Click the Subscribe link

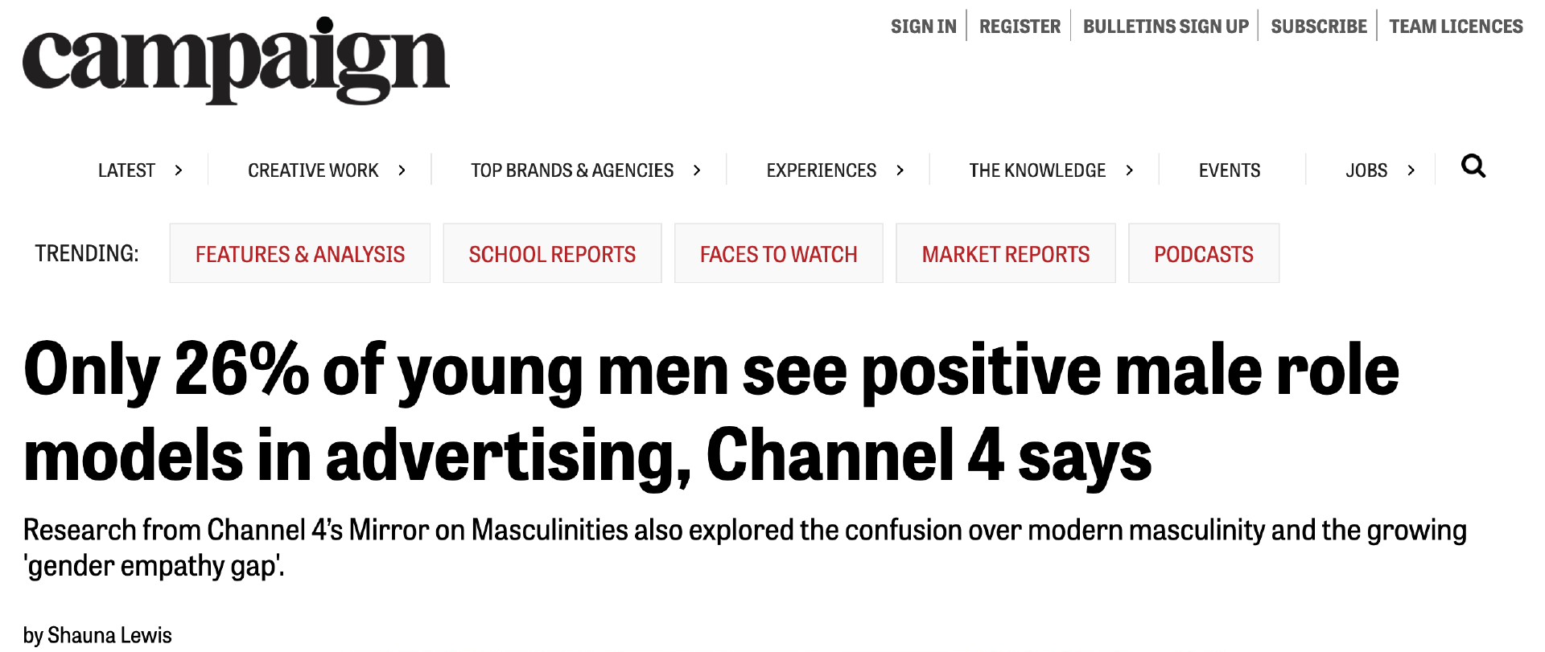(x=1319, y=27)
